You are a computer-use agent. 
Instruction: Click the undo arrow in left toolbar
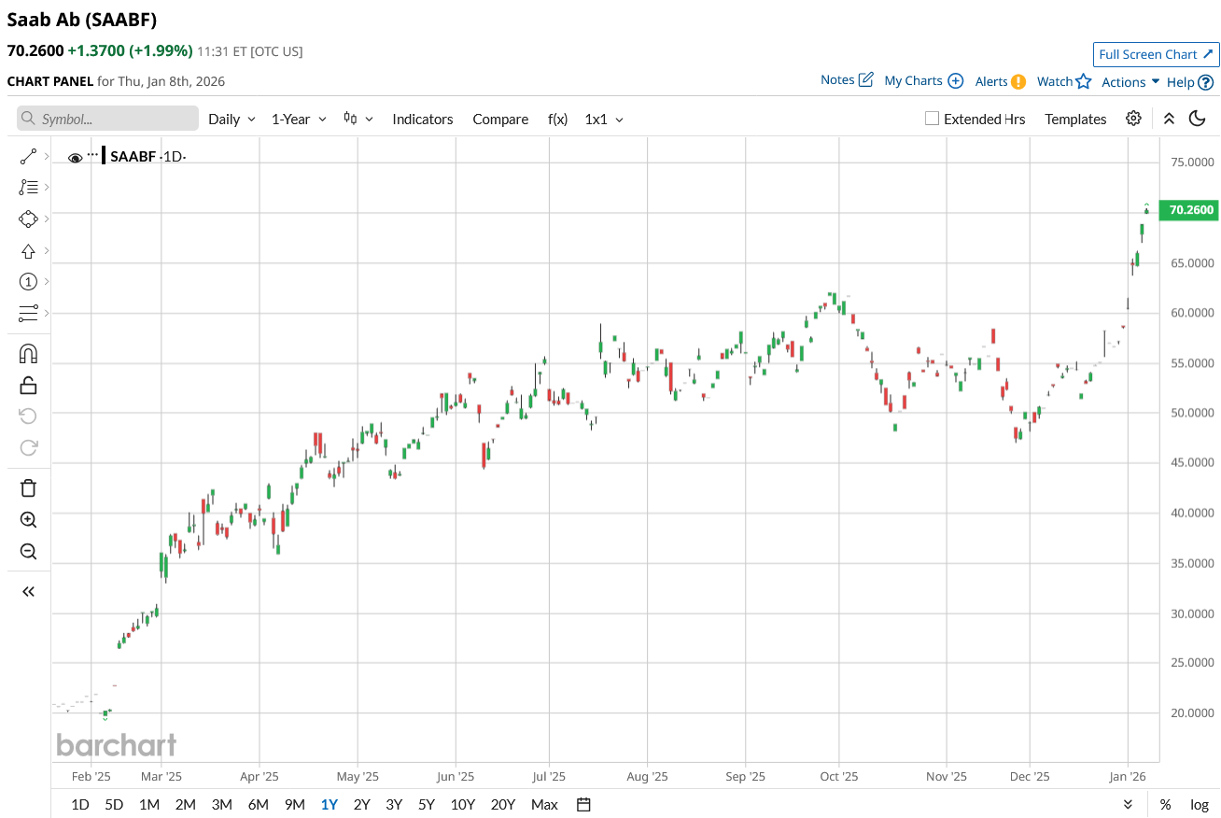click(x=28, y=416)
